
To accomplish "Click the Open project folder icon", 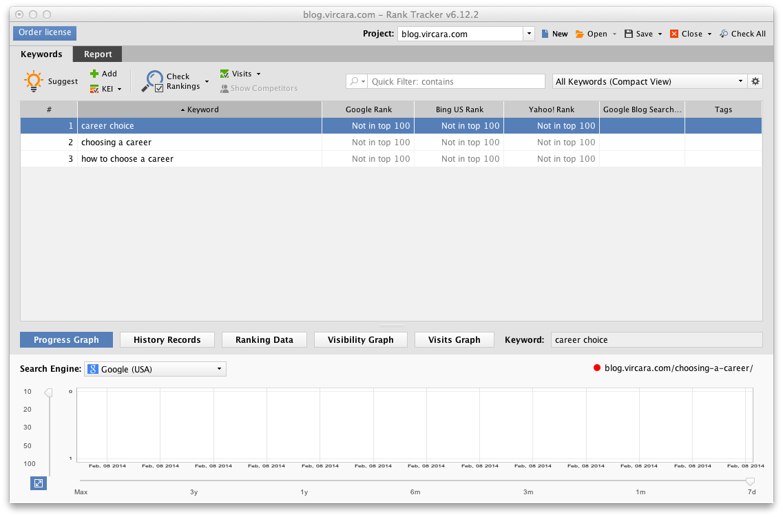I will 579,34.
